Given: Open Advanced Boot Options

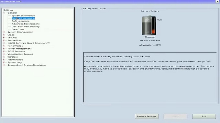Looking at the screenshot, I should coord(26,24).
